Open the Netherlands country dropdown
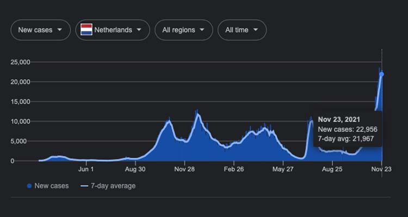 (113, 30)
